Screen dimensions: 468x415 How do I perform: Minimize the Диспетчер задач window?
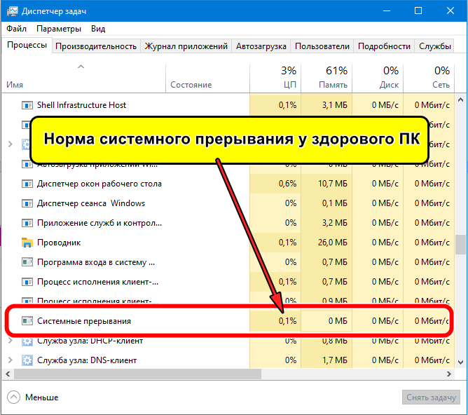[x=387, y=11]
